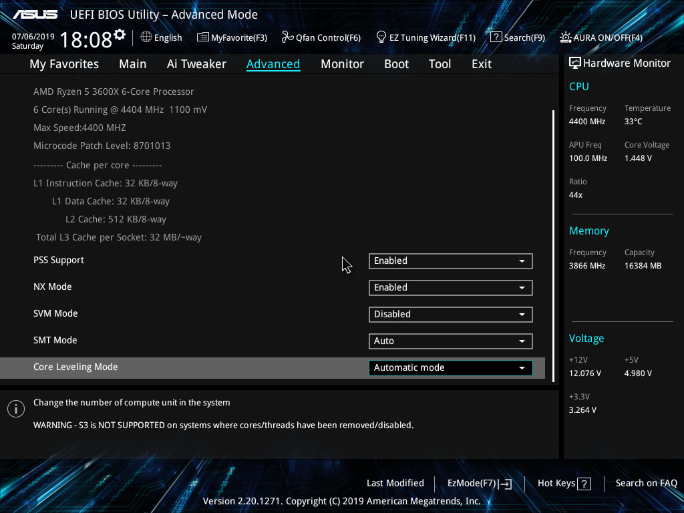
Task: Click the settings gear next to the clock
Action: click(x=120, y=34)
